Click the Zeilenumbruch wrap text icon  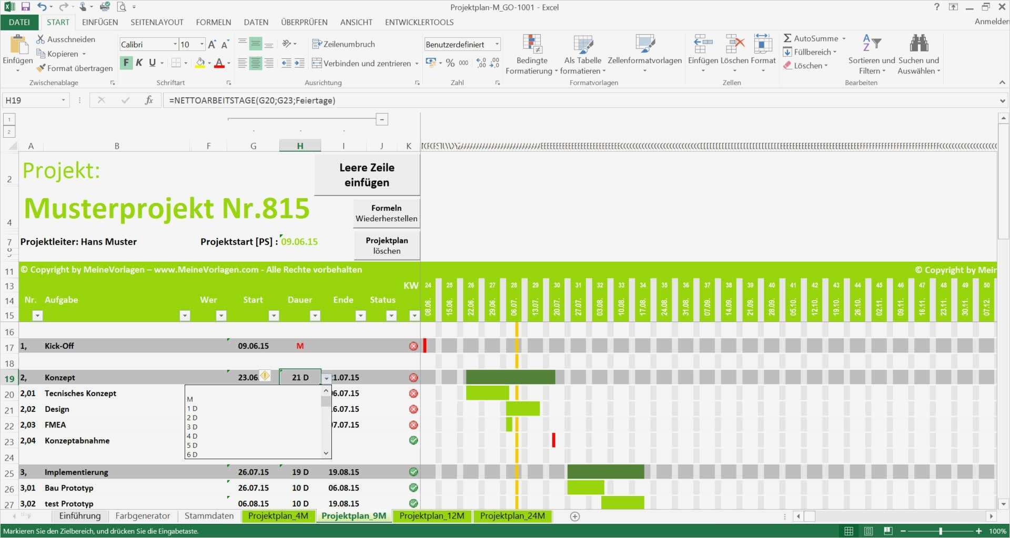click(316, 44)
